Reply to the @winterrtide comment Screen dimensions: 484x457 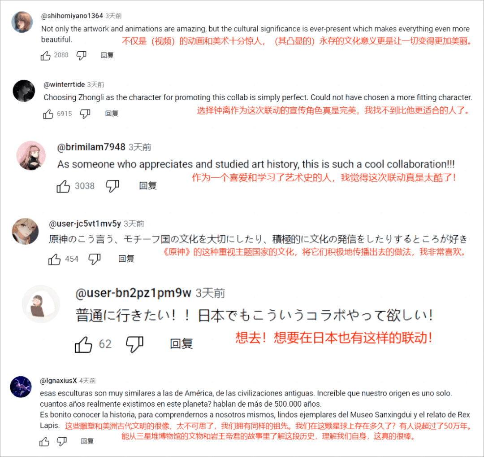[x=112, y=114]
